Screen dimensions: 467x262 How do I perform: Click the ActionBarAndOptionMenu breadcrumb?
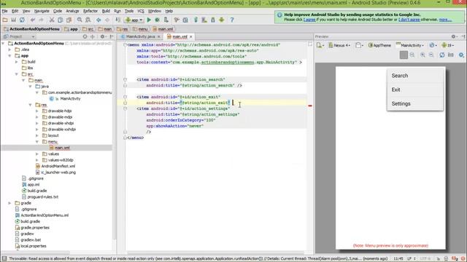pyautogui.click(x=31, y=29)
